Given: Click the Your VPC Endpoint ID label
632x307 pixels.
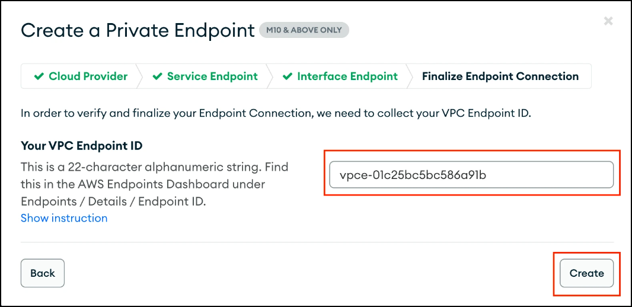Looking at the screenshot, I should tap(82, 145).
